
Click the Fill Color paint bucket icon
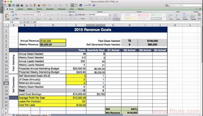tap(45, 19)
